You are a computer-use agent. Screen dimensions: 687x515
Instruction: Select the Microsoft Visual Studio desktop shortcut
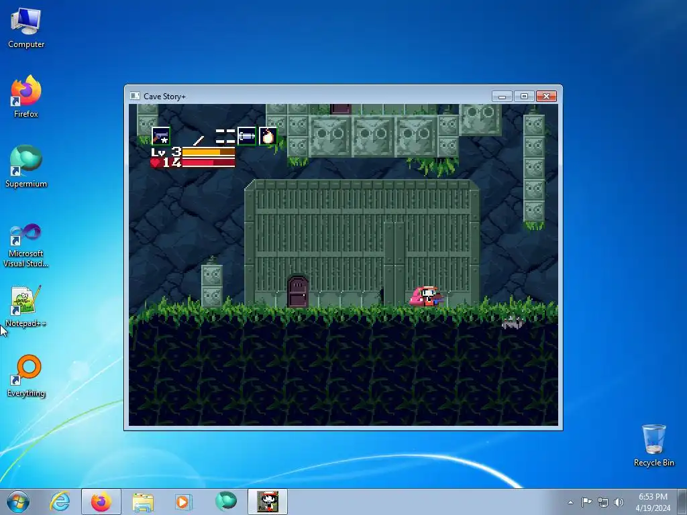[x=26, y=245]
